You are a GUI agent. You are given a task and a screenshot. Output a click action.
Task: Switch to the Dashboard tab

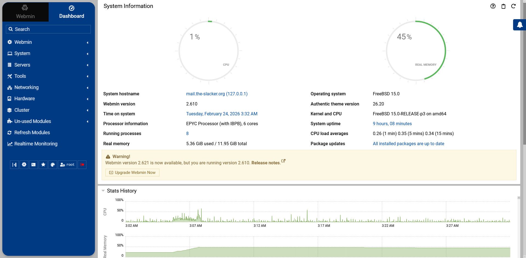click(x=71, y=12)
